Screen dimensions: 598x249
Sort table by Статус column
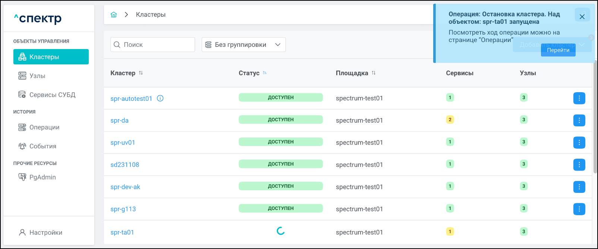[x=265, y=73]
